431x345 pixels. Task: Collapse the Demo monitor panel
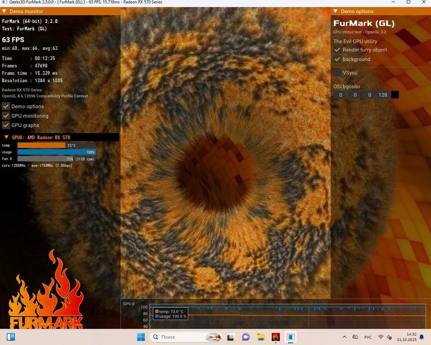[4, 11]
